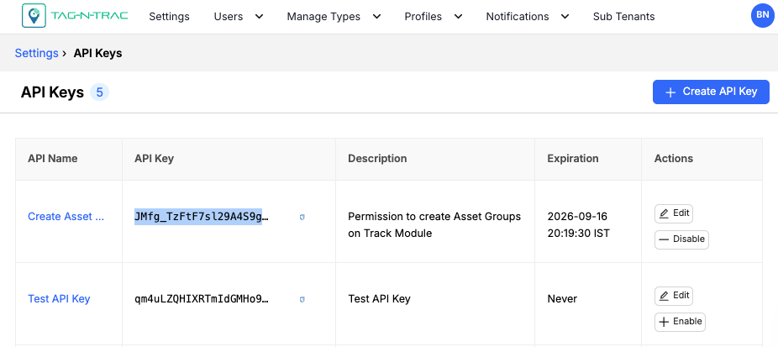Click the Expiration column header

(x=572, y=158)
